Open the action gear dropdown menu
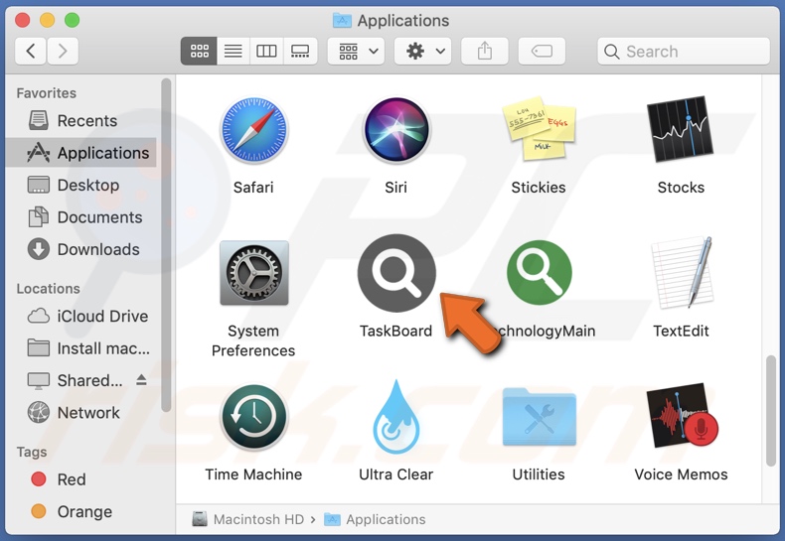 pos(422,51)
